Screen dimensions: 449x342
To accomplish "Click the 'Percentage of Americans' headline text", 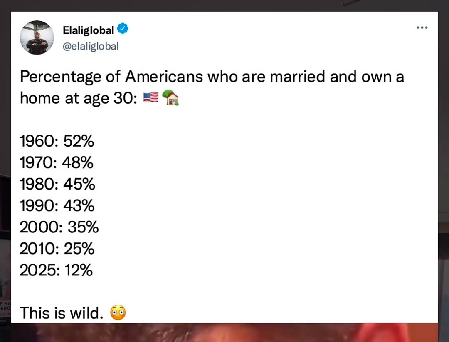I will tap(111, 77).
